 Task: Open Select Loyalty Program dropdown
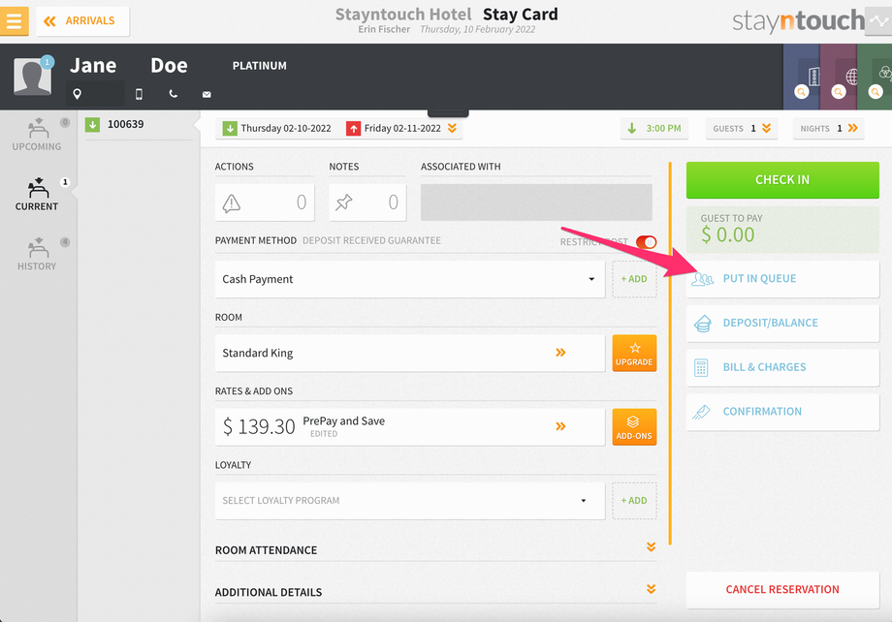(x=409, y=501)
